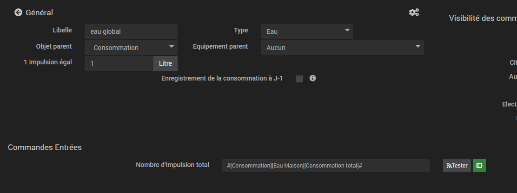Expand Objet parent dropdown showing Consommation
The width and height of the screenshot is (517, 193).
[131, 47]
